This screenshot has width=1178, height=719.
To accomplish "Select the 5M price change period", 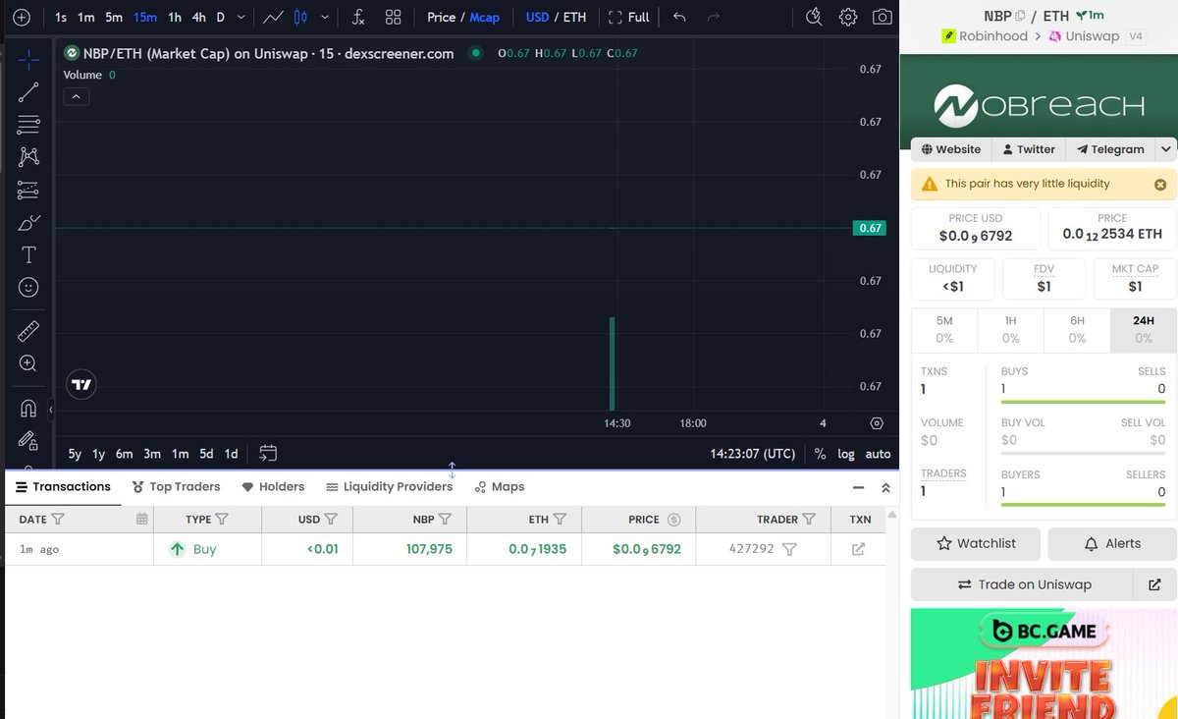I will coord(944,329).
